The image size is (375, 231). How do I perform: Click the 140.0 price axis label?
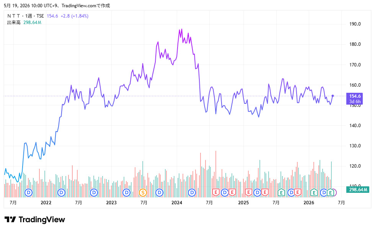(355, 125)
